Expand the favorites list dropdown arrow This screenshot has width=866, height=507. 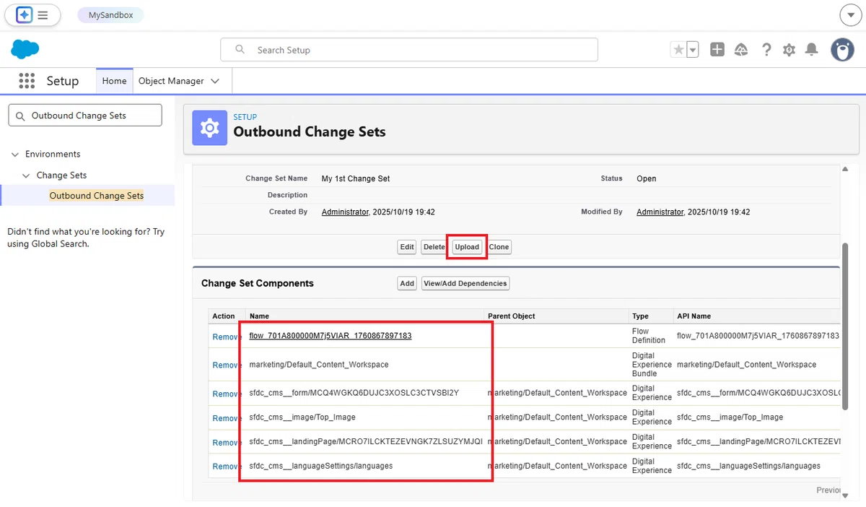pyautogui.click(x=693, y=49)
